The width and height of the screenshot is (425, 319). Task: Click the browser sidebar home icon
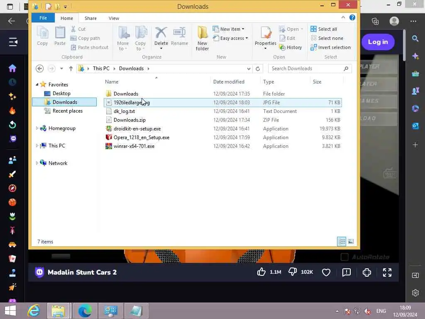tap(12, 68)
